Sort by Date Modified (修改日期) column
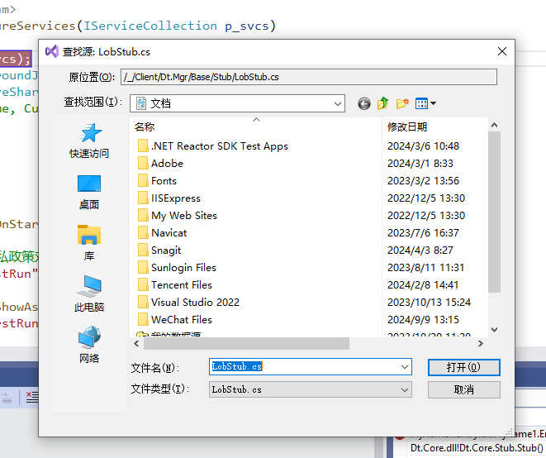Viewport: 546px width, 458px height. (407, 126)
